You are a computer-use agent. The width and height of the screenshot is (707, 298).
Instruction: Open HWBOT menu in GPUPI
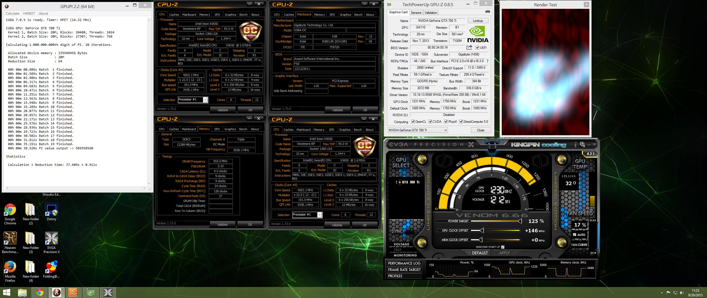tap(29, 13)
